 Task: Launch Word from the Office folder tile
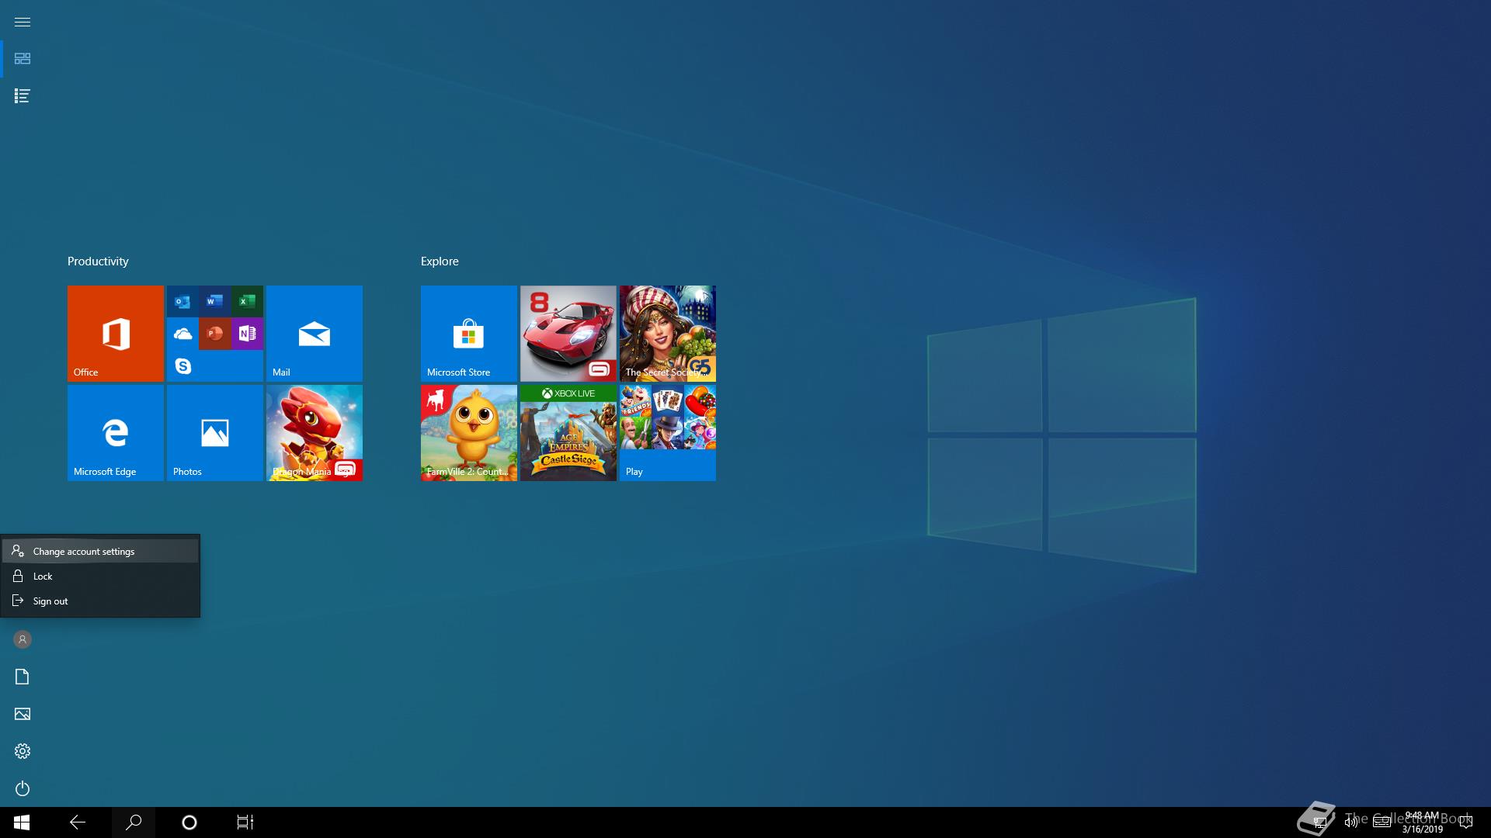[x=215, y=301]
